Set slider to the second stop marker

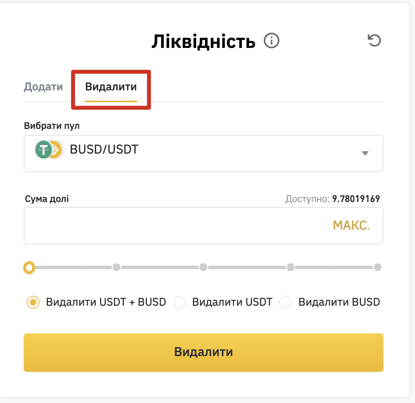[116, 267]
